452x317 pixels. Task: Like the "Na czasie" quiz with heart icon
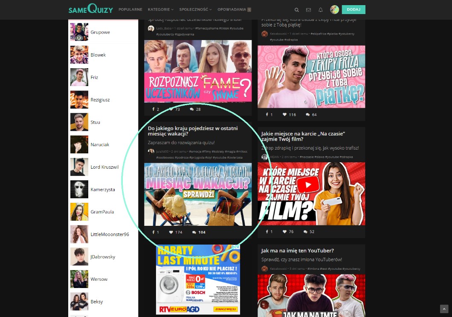284,232
